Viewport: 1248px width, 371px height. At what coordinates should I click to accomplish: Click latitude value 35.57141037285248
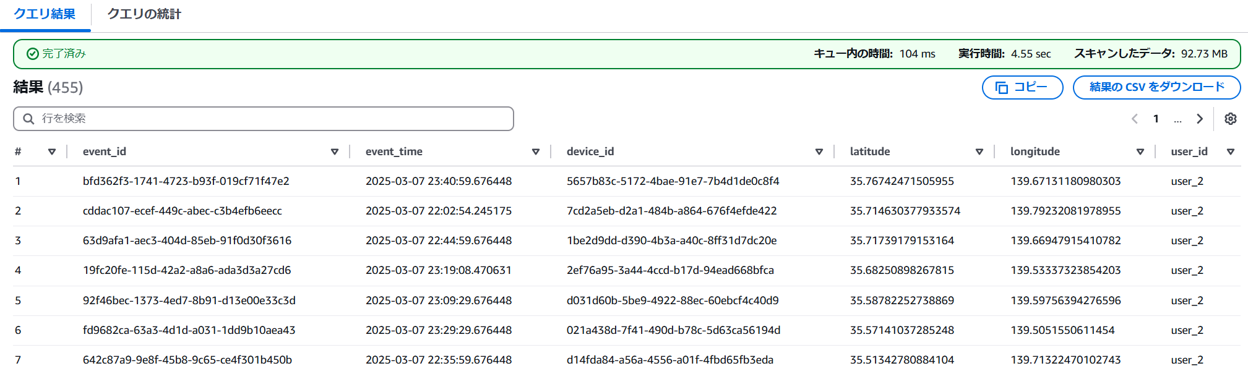[902, 330]
